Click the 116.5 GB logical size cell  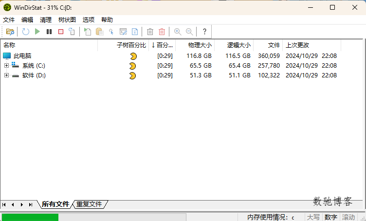click(238, 56)
